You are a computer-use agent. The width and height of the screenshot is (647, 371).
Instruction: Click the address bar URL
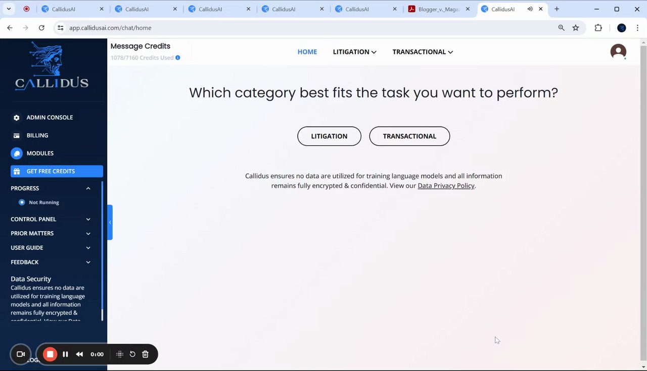pos(110,28)
